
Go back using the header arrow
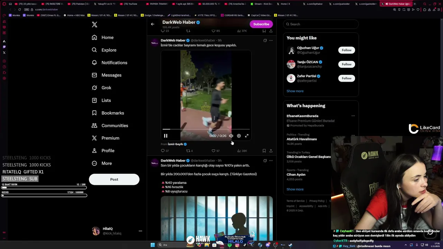(x=153, y=24)
